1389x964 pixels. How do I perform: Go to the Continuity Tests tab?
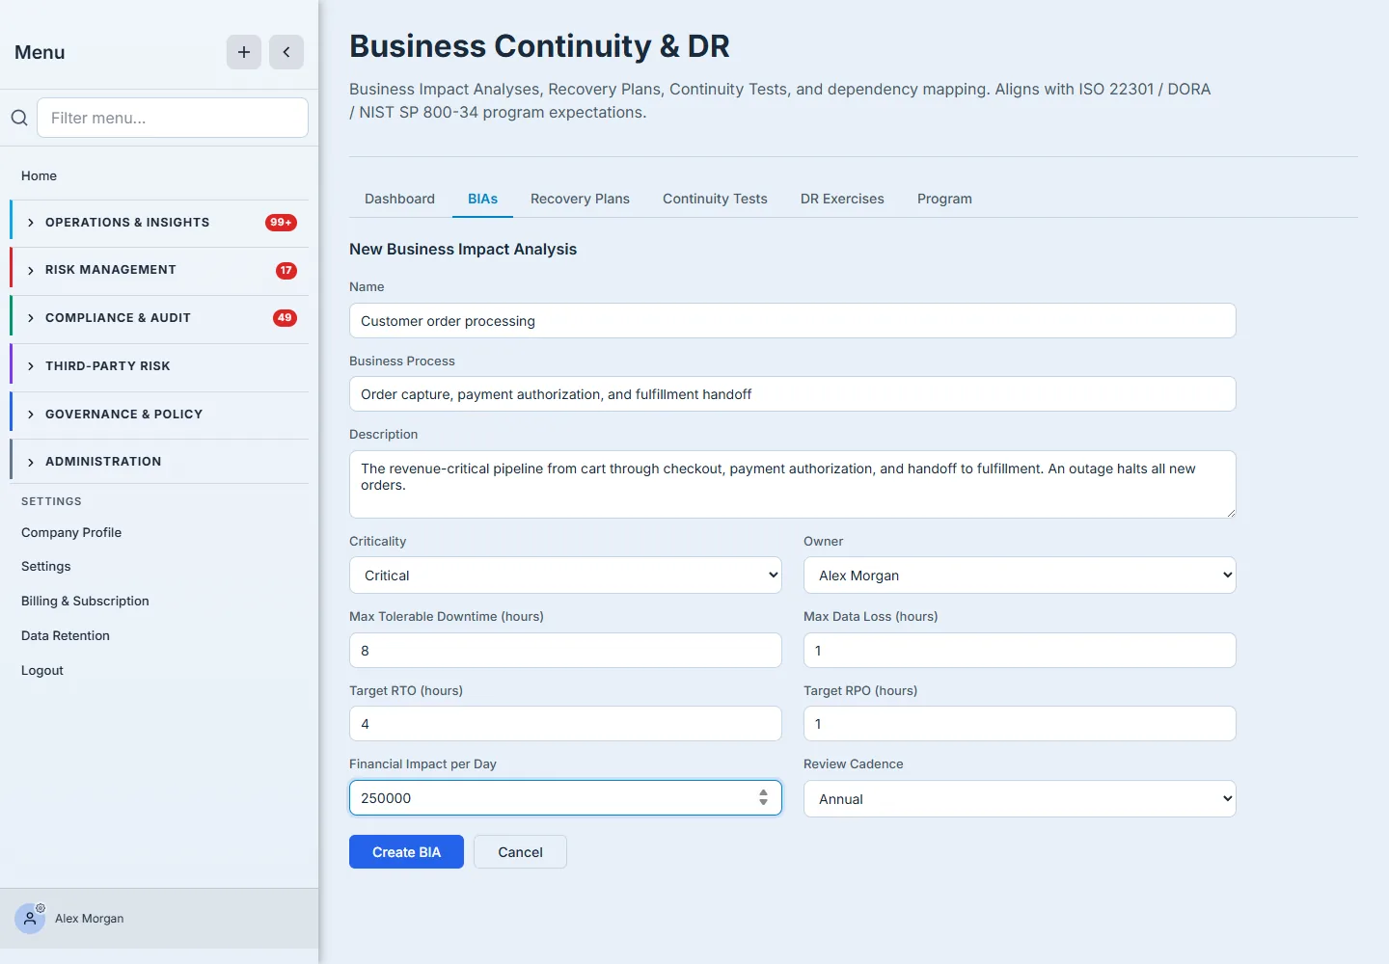tap(715, 199)
